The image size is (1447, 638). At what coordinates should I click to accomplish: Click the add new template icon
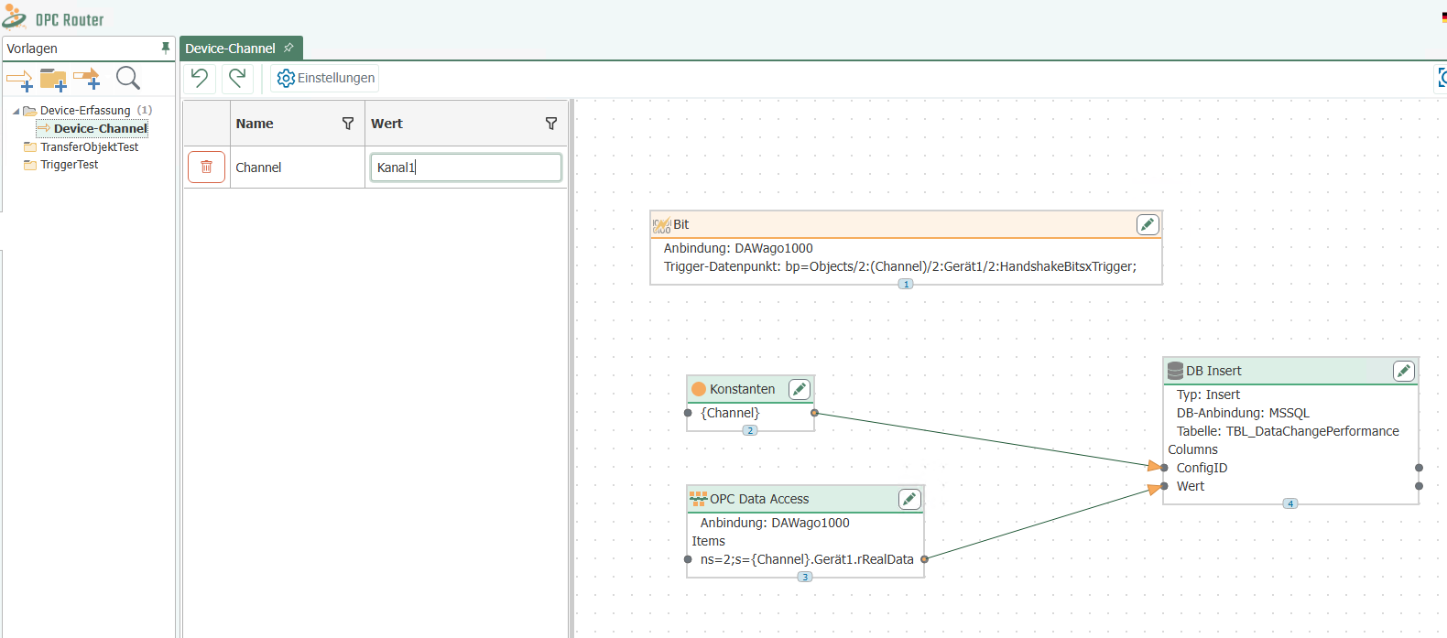click(19, 80)
